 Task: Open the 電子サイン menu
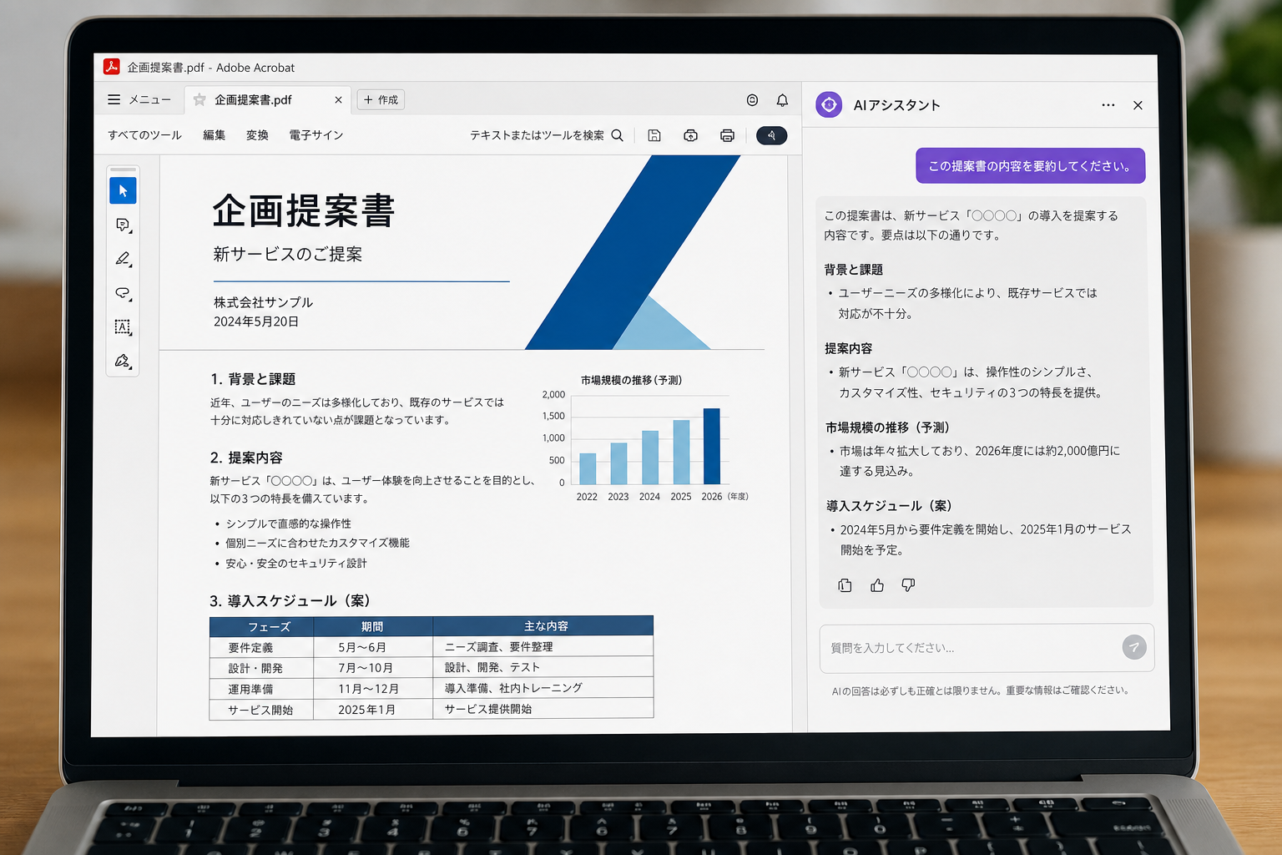316,134
